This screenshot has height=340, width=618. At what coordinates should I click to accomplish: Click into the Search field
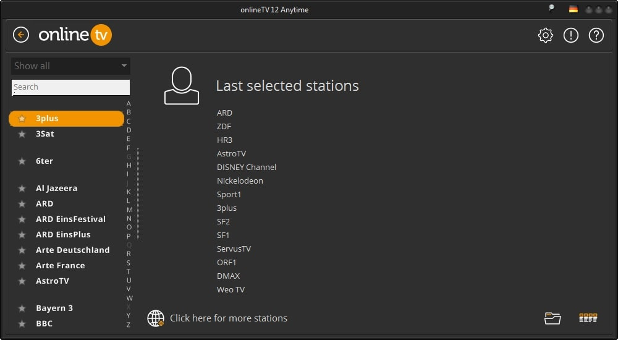click(x=70, y=87)
